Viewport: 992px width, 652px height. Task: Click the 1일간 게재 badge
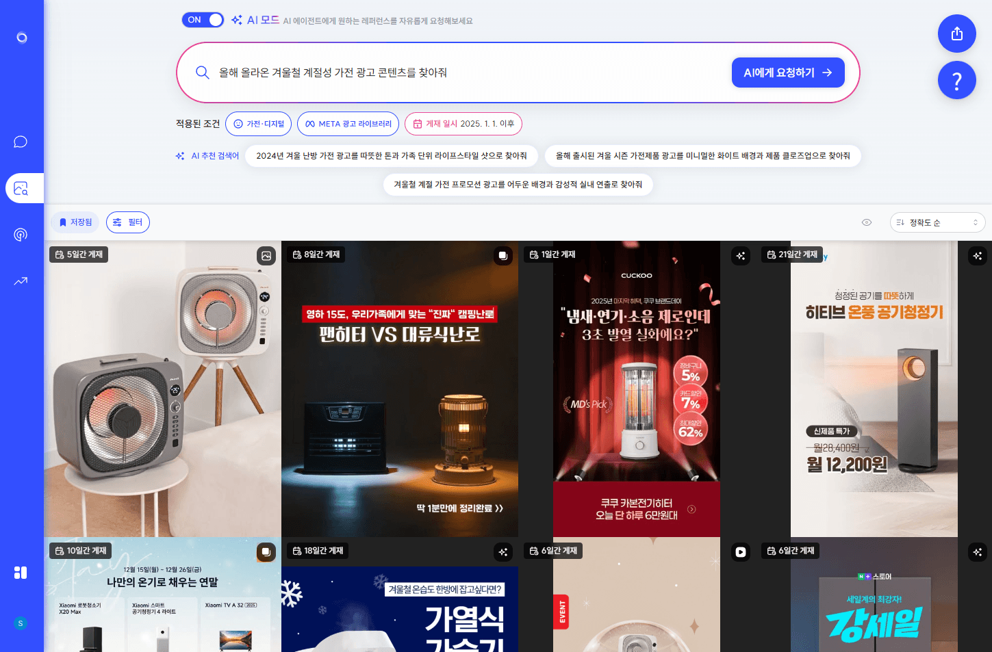(x=552, y=255)
